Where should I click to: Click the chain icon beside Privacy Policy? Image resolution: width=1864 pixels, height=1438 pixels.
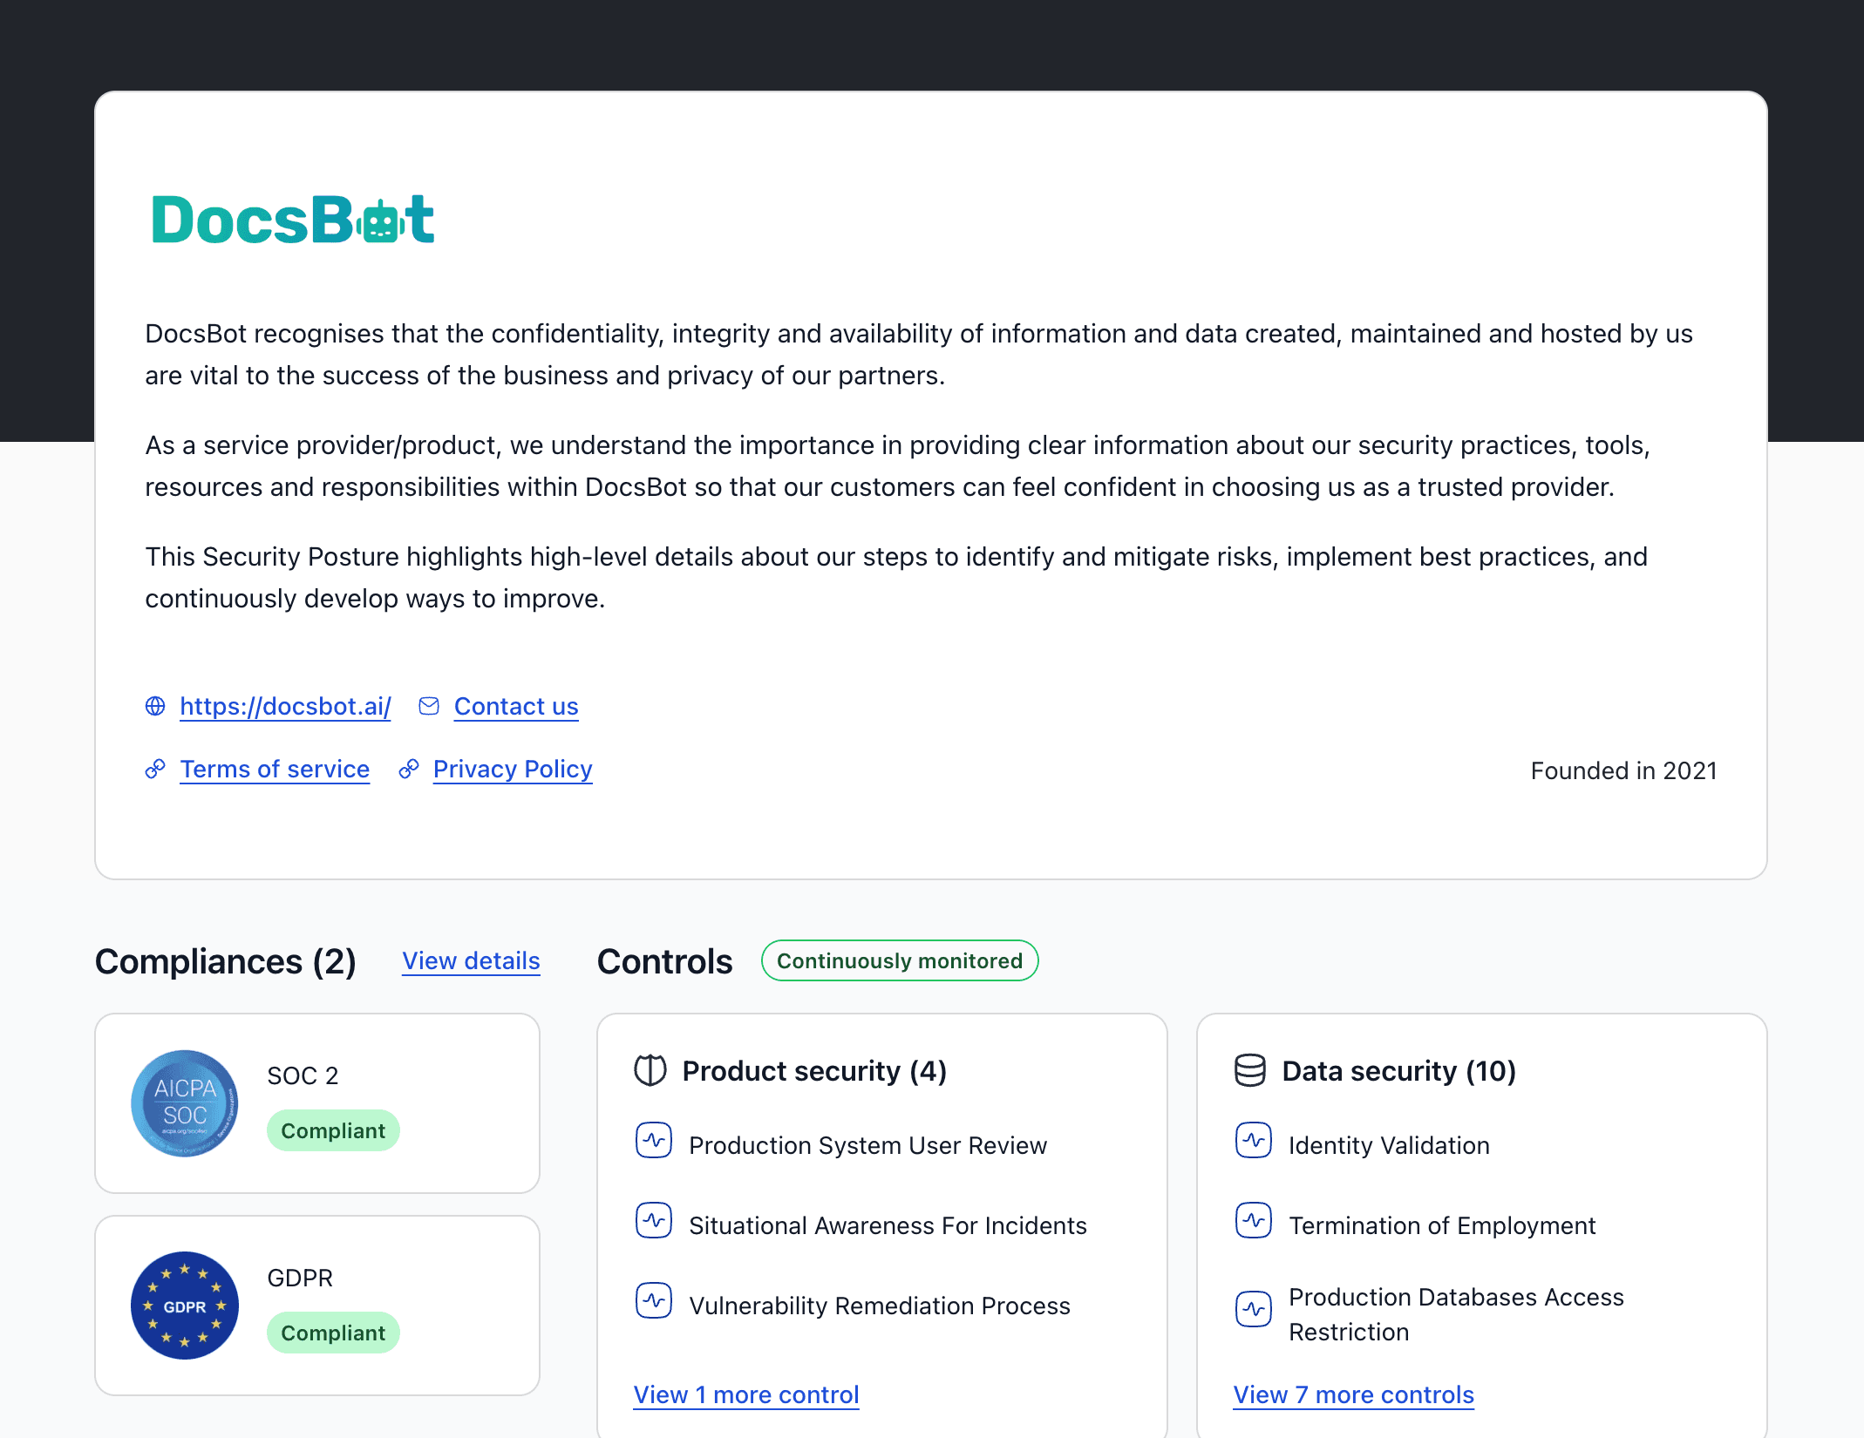click(x=408, y=769)
